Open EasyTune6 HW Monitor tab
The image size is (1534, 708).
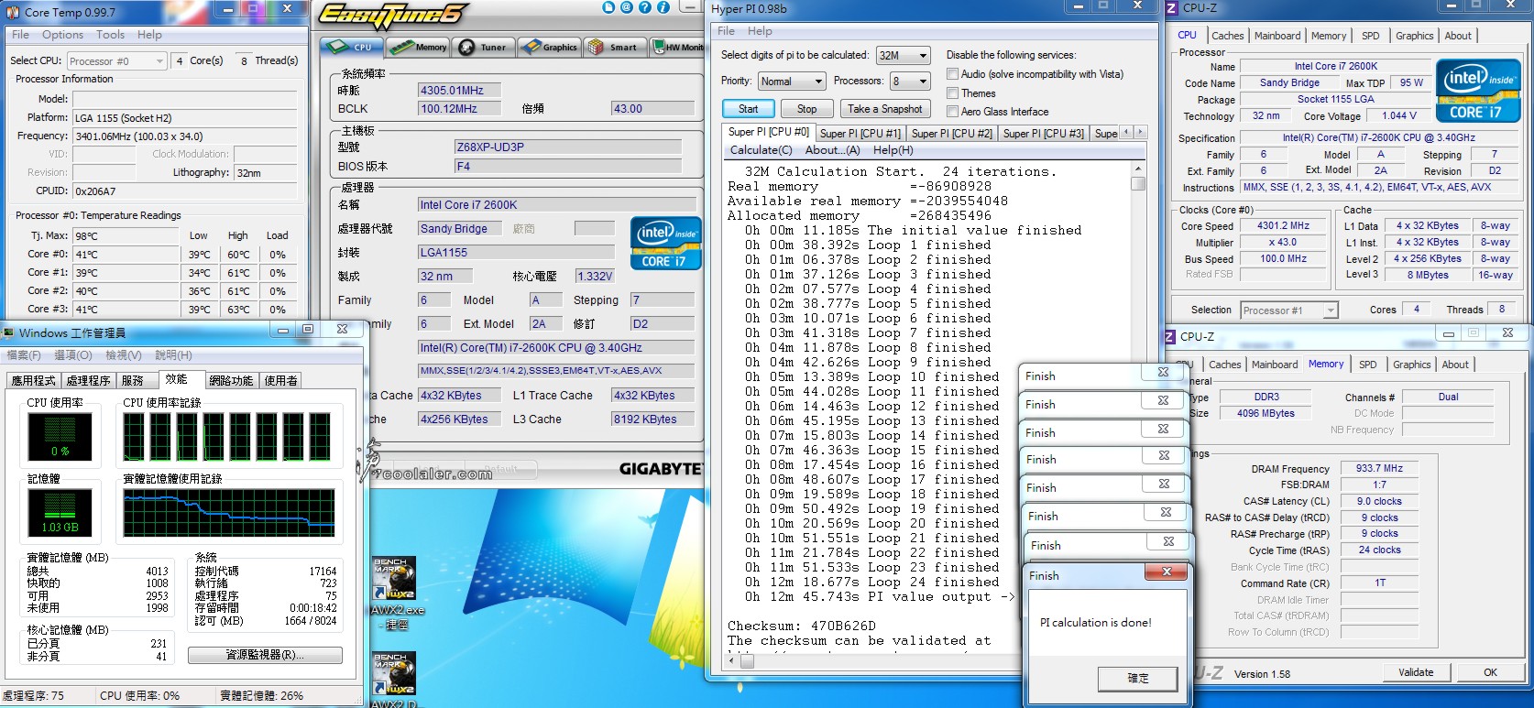(677, 47)
